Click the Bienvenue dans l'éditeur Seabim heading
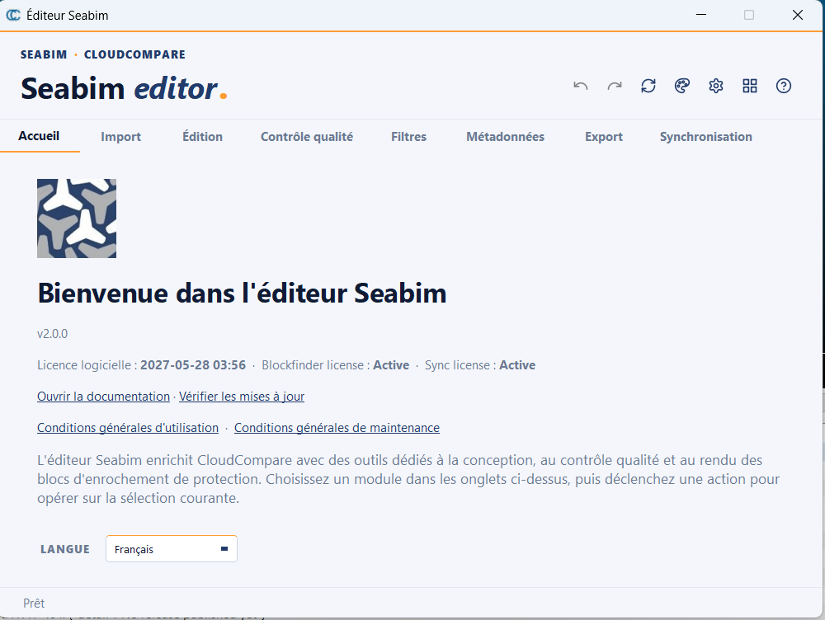This screenshot has height=620, width=825. 242,293
